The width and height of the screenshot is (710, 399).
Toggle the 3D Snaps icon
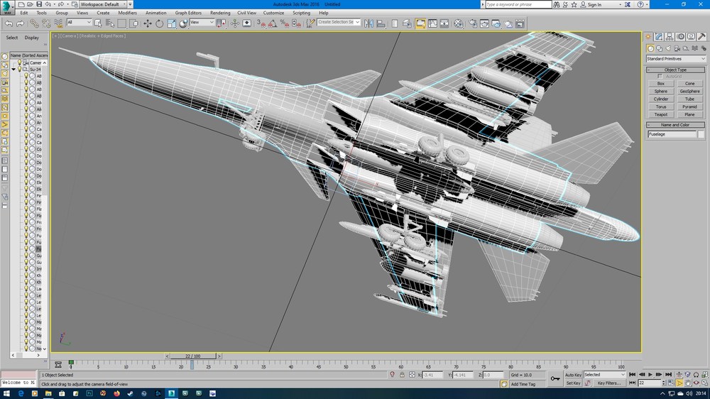pos(261,23)
